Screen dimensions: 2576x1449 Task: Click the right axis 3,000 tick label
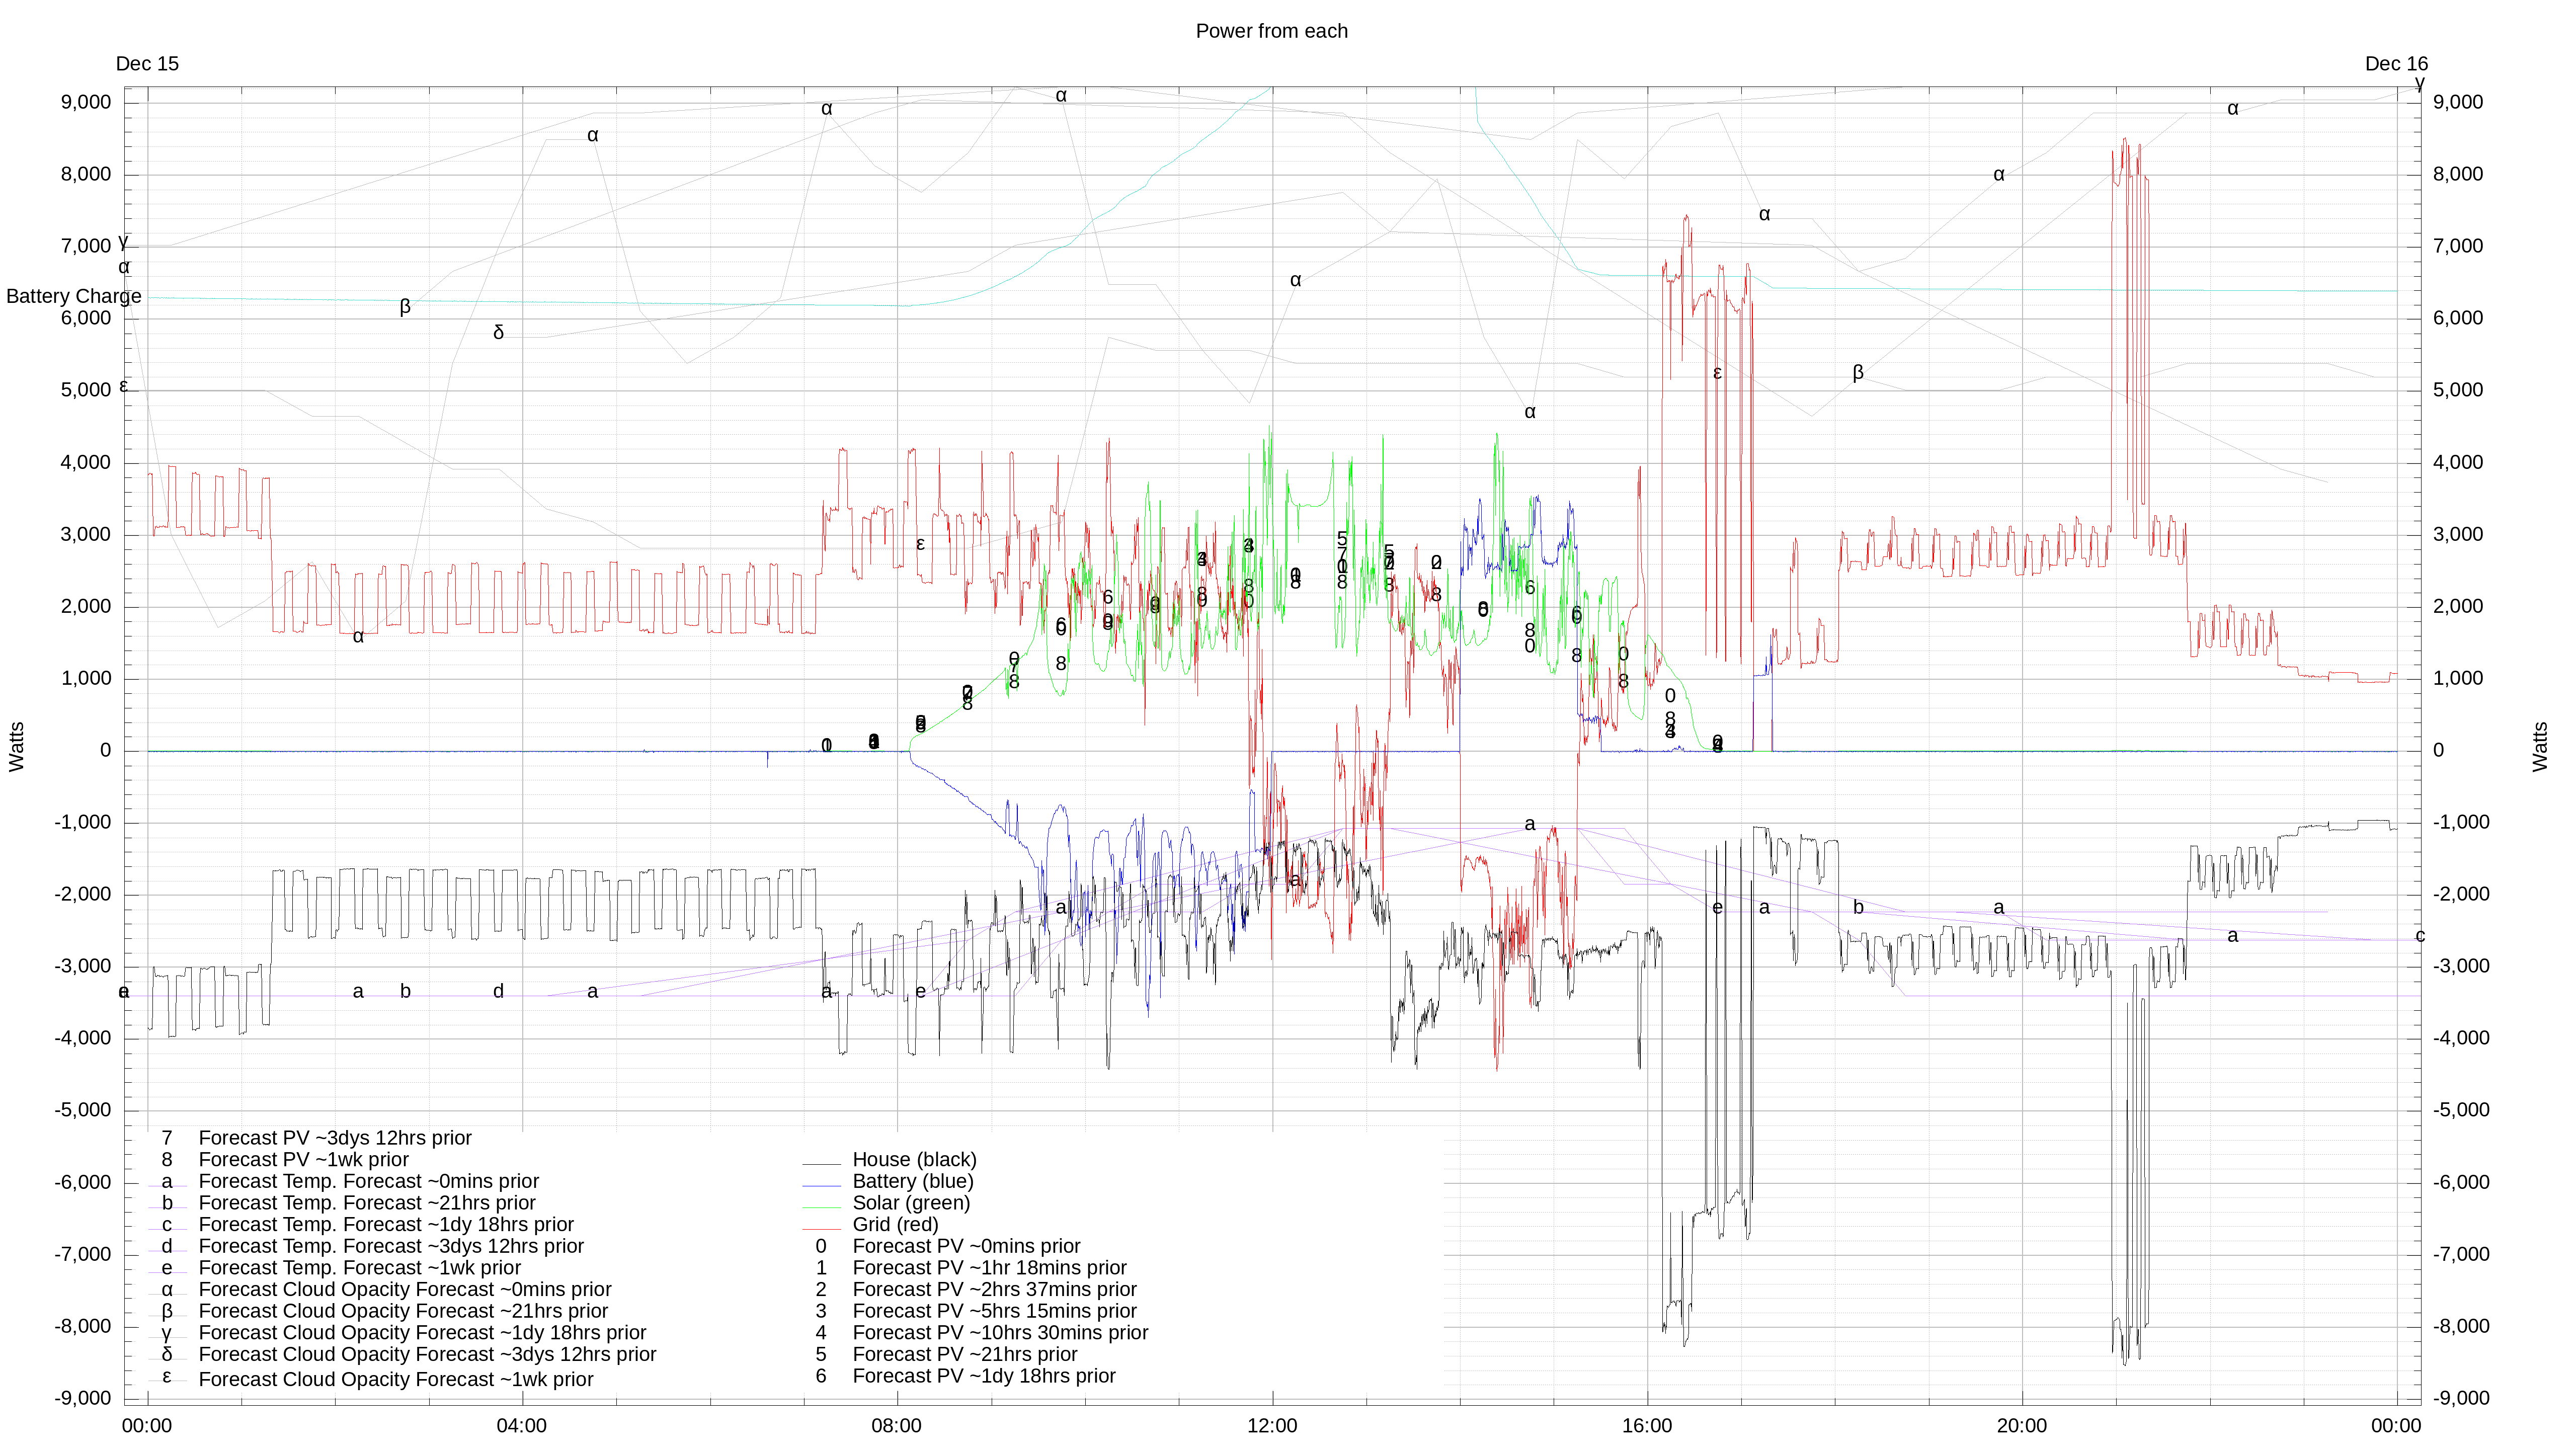point(2458,534)
